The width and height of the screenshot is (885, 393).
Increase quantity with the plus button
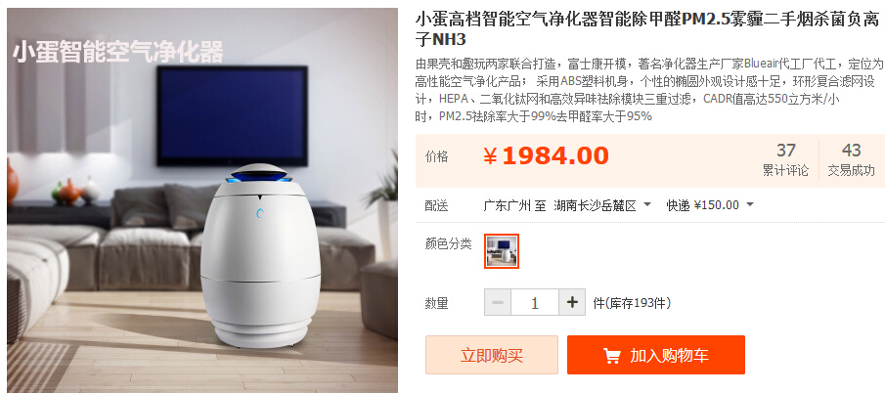(x=572, y=303)
